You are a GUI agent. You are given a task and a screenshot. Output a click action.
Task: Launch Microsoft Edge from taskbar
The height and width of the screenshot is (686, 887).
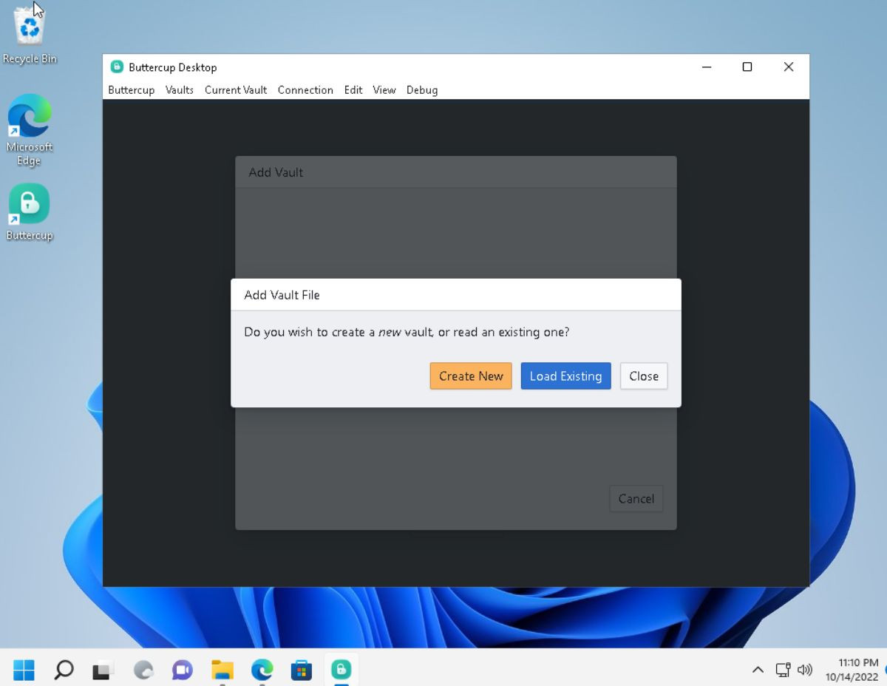tap(262, 670)
